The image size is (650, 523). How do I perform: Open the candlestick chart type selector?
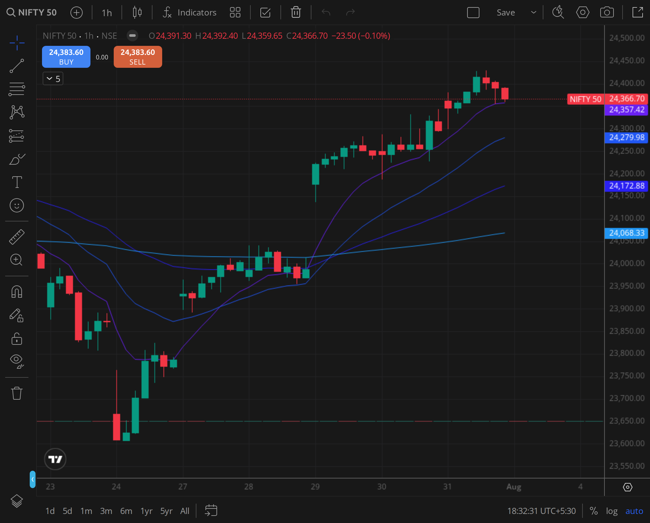coord(137,13)
